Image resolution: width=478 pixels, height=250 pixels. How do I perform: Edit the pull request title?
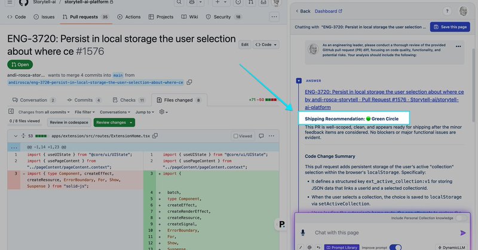245,45
